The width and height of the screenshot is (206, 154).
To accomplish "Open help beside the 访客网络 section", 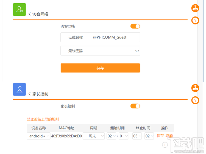I will click(x=195, y=21).
